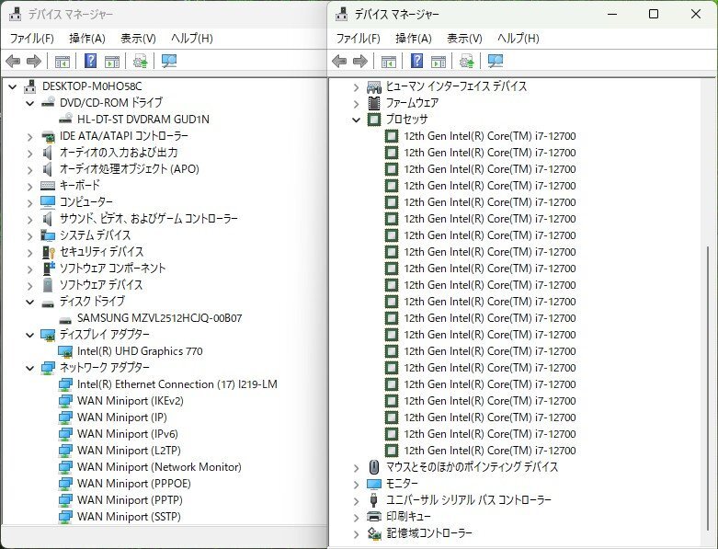Click Back arrow in left Device Manager toolbar
The image size is (718, 549).
(x=13, y=61)
